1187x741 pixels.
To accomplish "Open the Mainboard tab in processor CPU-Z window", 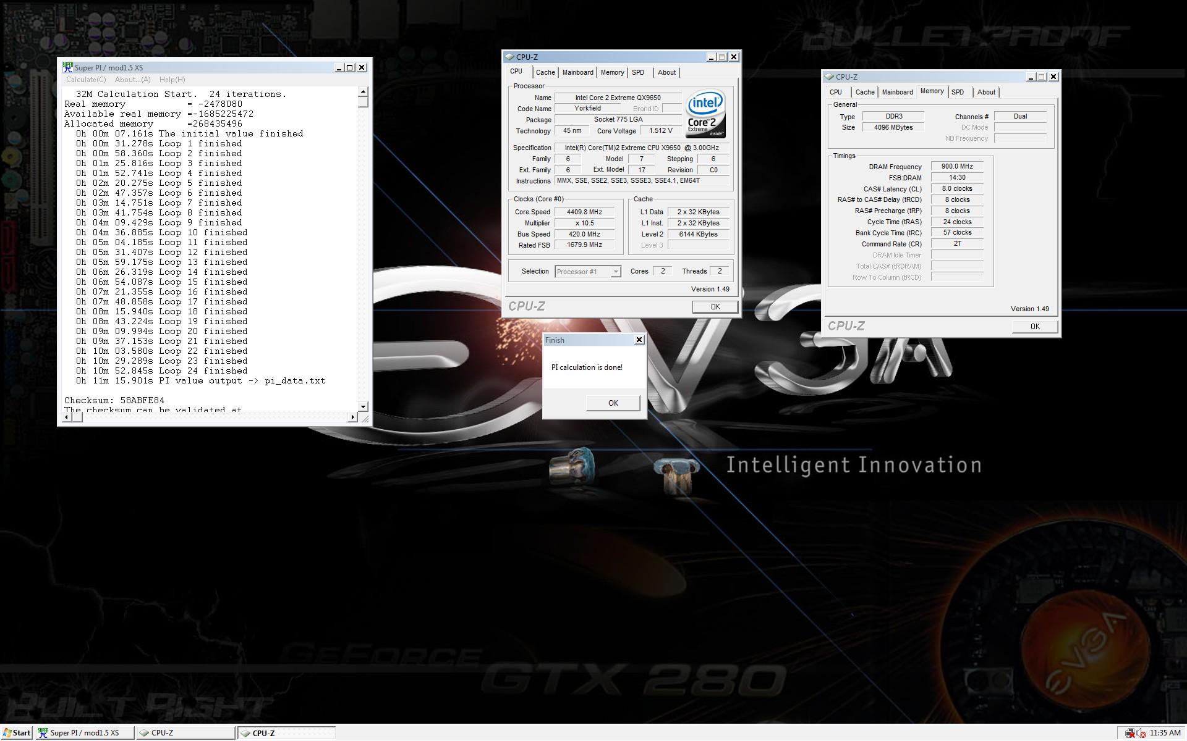I will click(x=577, y=72).
